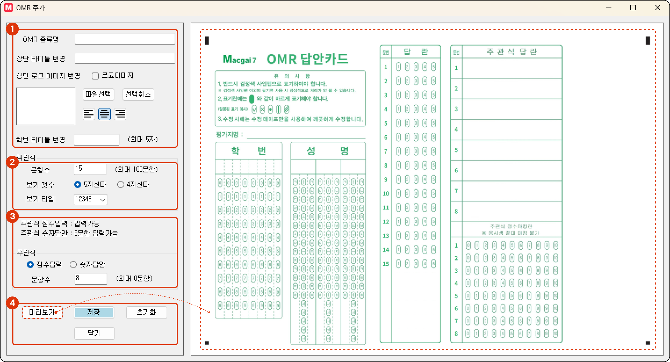This screenshot has width=670, height=362.
Task: Select left alignment icon for logo
Action: (x=89, y=114)
